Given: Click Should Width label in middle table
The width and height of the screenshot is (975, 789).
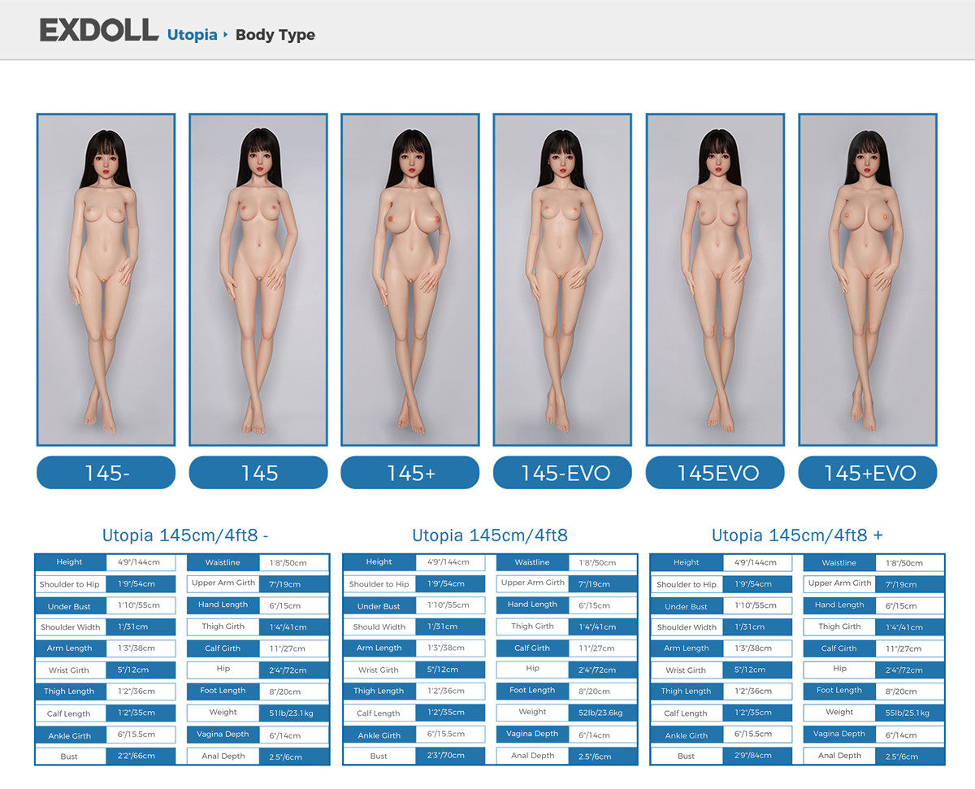Looking at the screenshot, I should (x=379, y=627).
